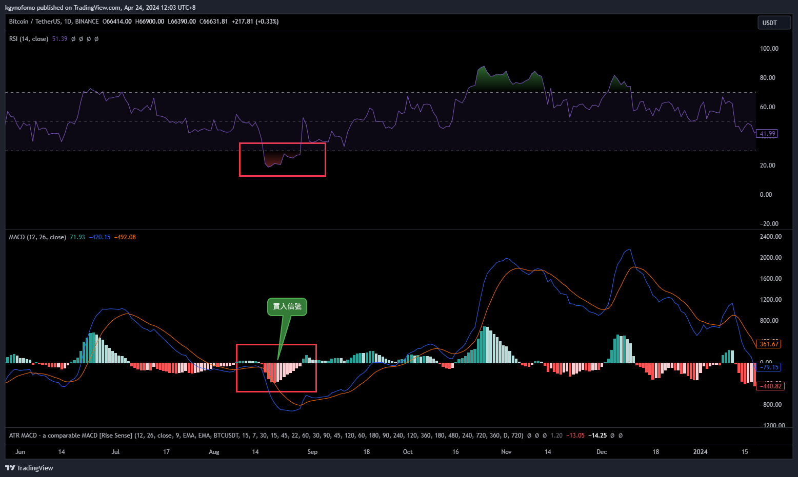Click the 2024 label on time axis
The image size is (798, 477).
pos(700,452)
